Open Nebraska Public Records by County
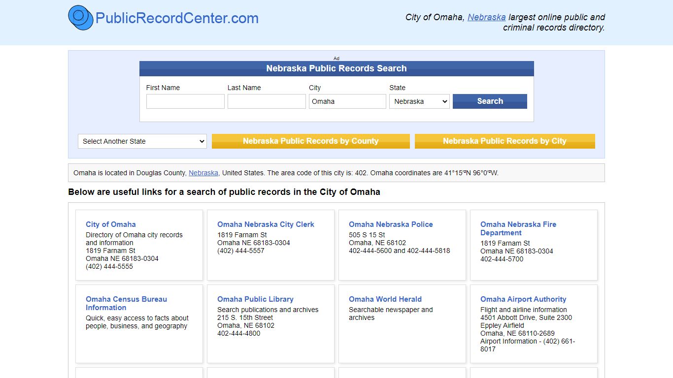The width and height of the screenshot is (673, 378). 311,141
